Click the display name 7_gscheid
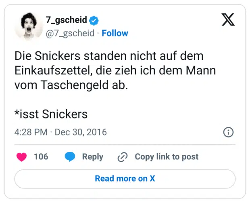This screenshot has height=203, width=250. click(66, 20)
